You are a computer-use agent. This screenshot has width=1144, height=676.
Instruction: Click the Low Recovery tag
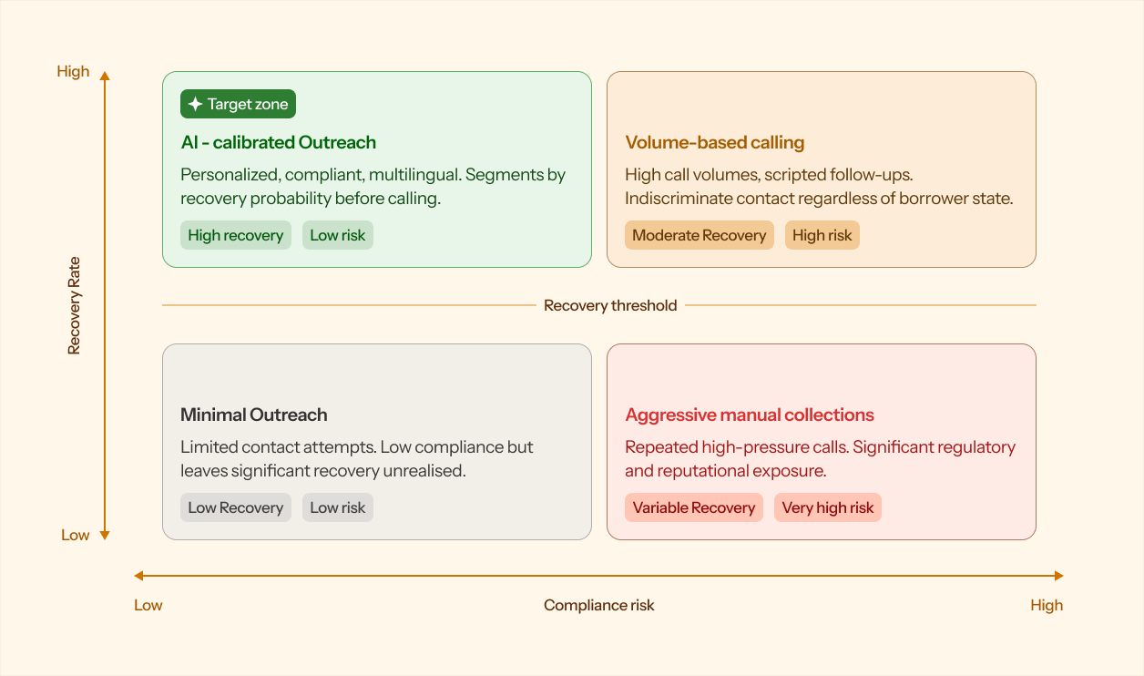tap(236, 507)
